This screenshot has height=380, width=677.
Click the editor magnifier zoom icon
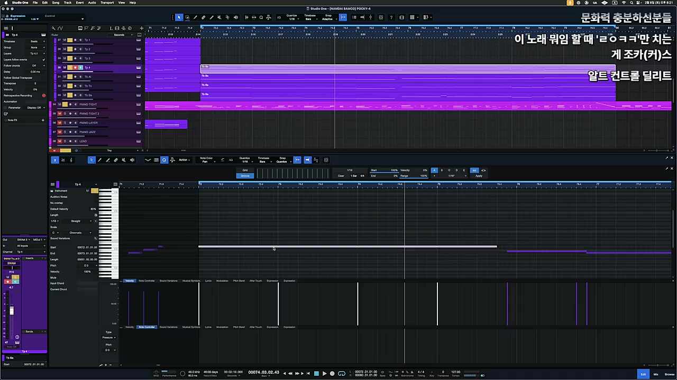pyautogui.click(x=164, y=160)
